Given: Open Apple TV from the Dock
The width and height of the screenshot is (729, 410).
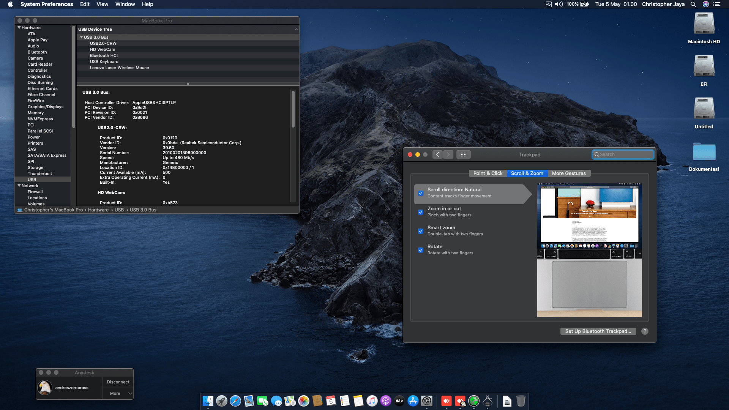Looking at the screenshot, I should [x=399, y=401].
